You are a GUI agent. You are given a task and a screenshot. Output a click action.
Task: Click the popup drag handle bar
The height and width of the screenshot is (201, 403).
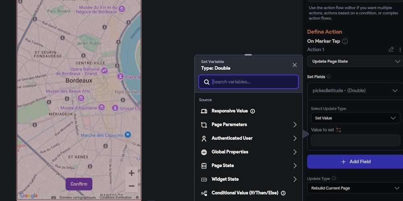coord(248,55)
